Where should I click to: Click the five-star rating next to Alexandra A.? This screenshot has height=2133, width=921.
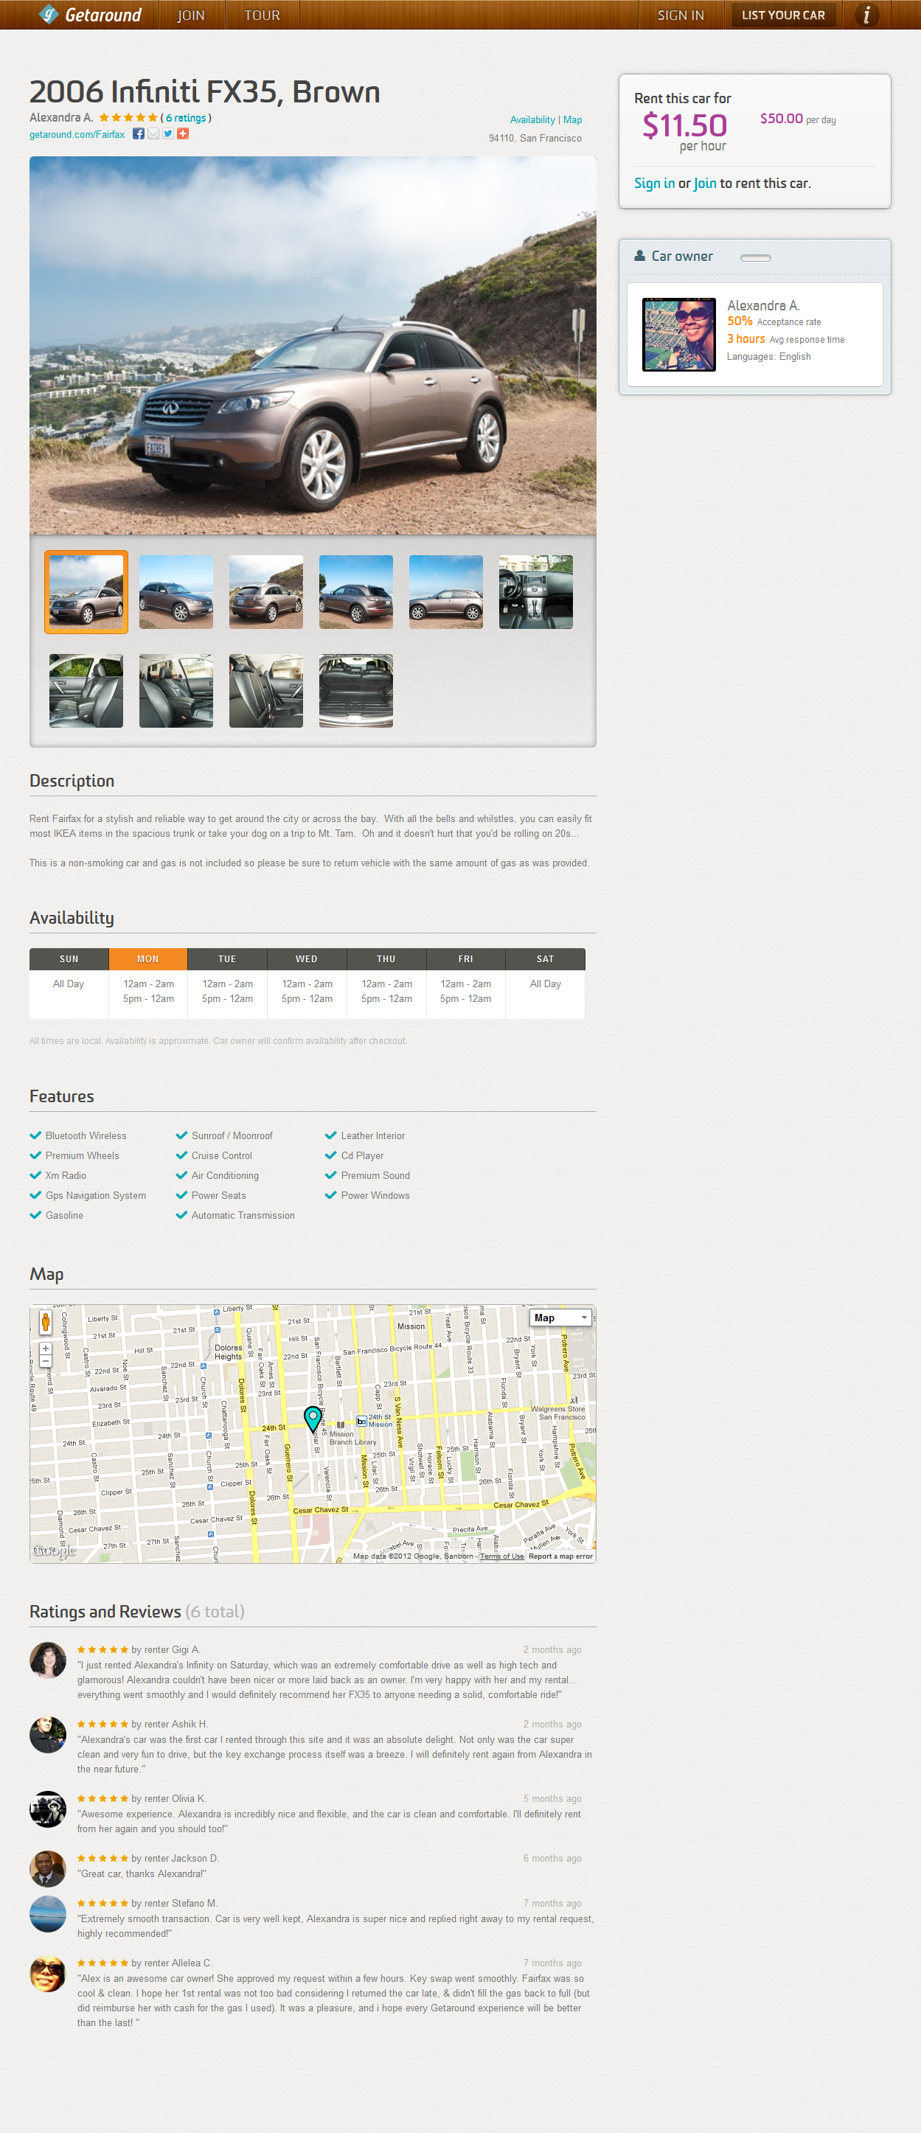click(x=128, y=117)
